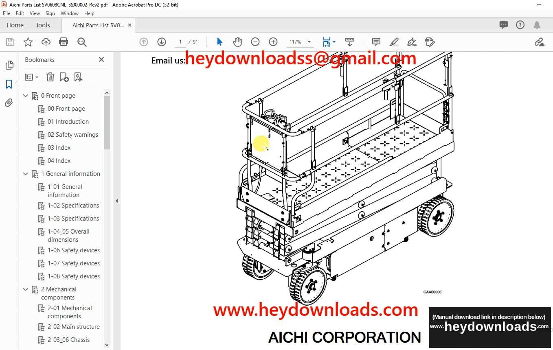Screen dimensions: 553x350
Task: Open bookmark 01 Introduction
Action: point(68,122)
